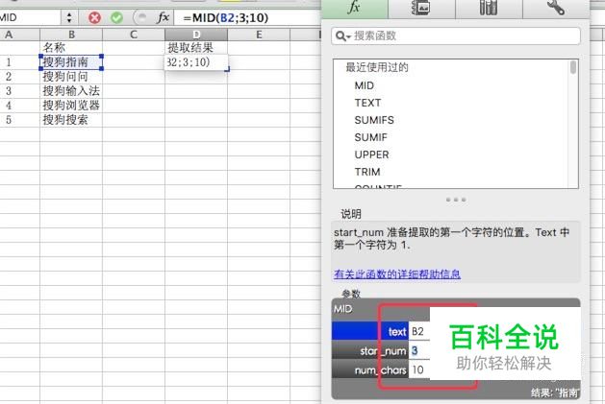Viewport: 605px width, 404px height.
Task: Click cell containing 搜狗指南
Action: click(71, 62)
